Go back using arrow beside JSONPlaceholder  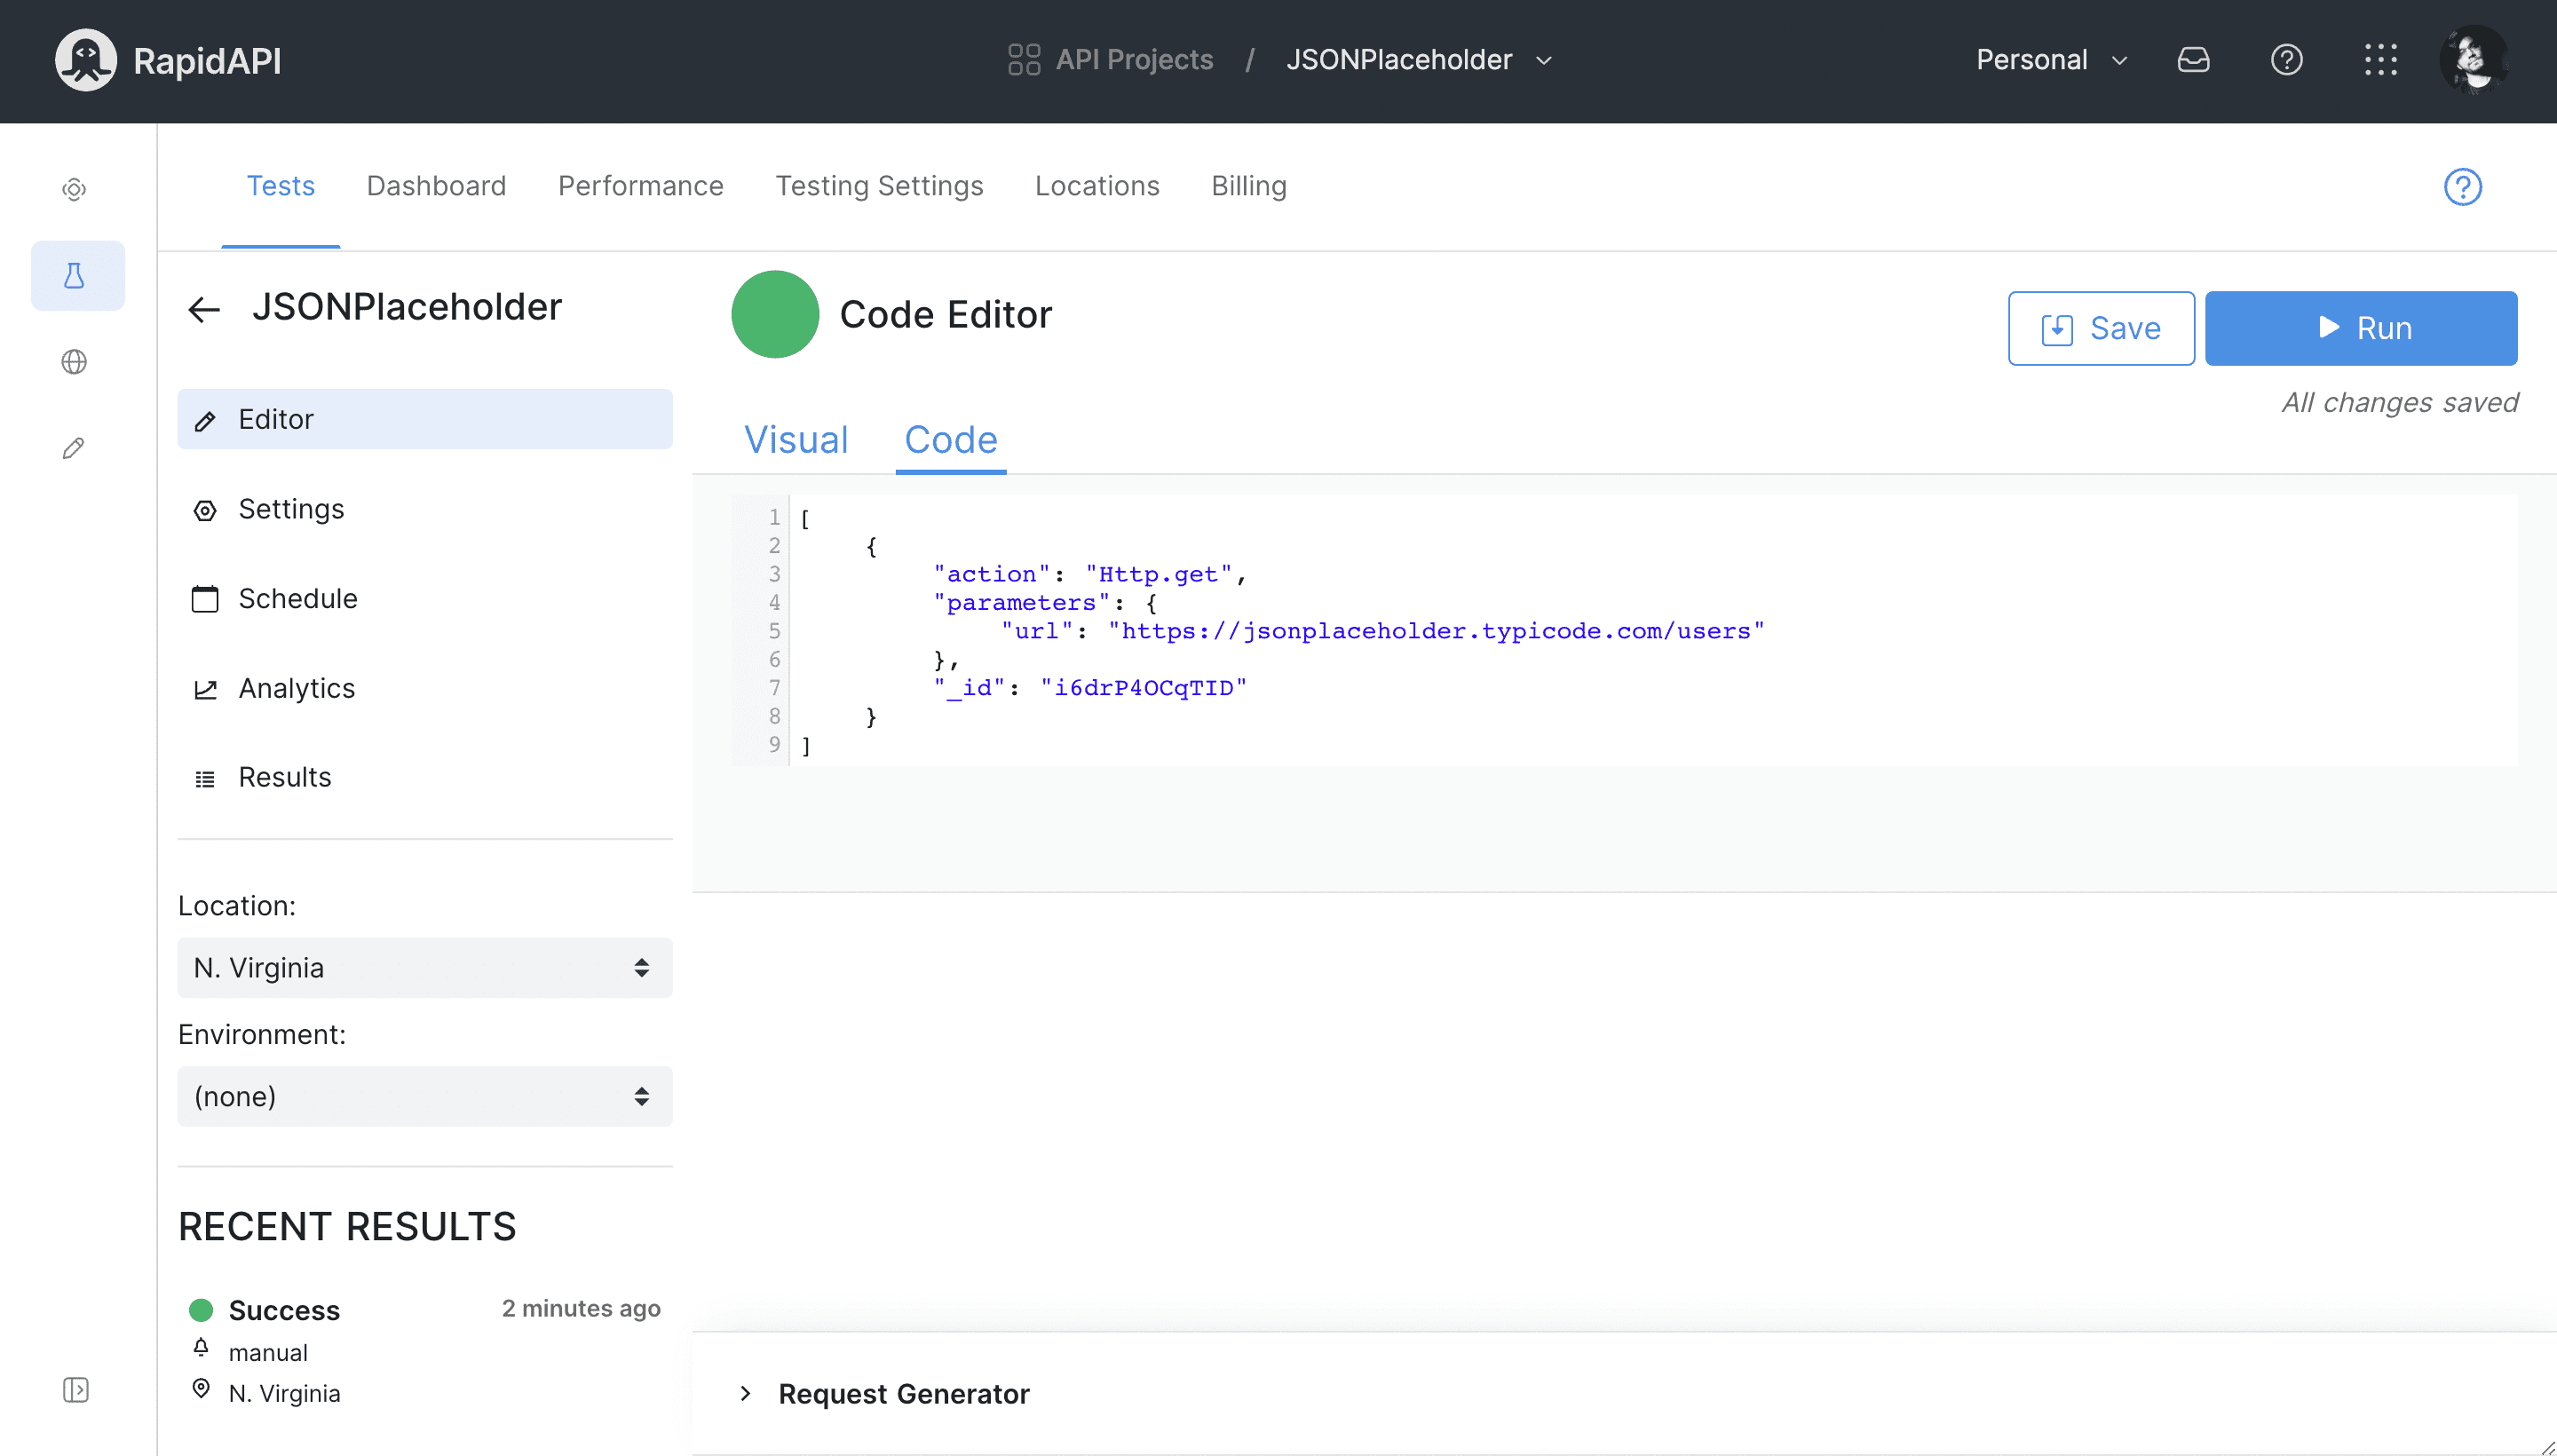tap(204, 309)
